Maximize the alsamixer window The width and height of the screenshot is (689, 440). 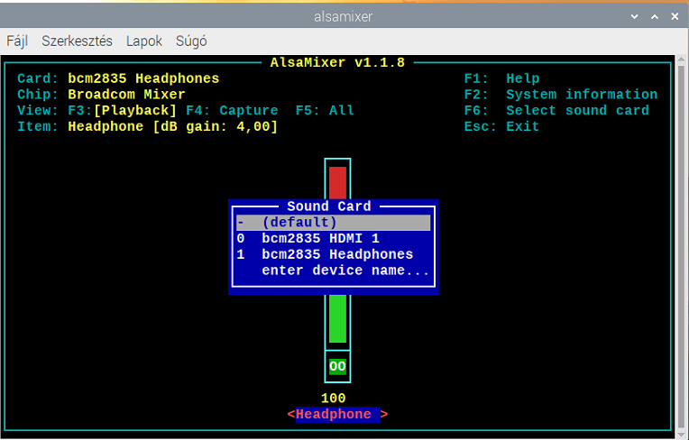click(655, 17)
